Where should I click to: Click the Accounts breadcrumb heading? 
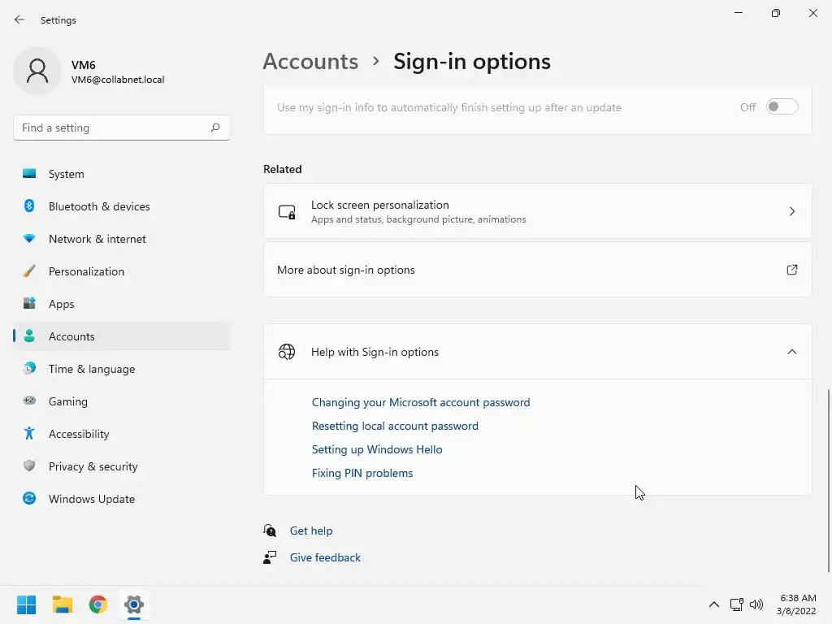(310, 62)
